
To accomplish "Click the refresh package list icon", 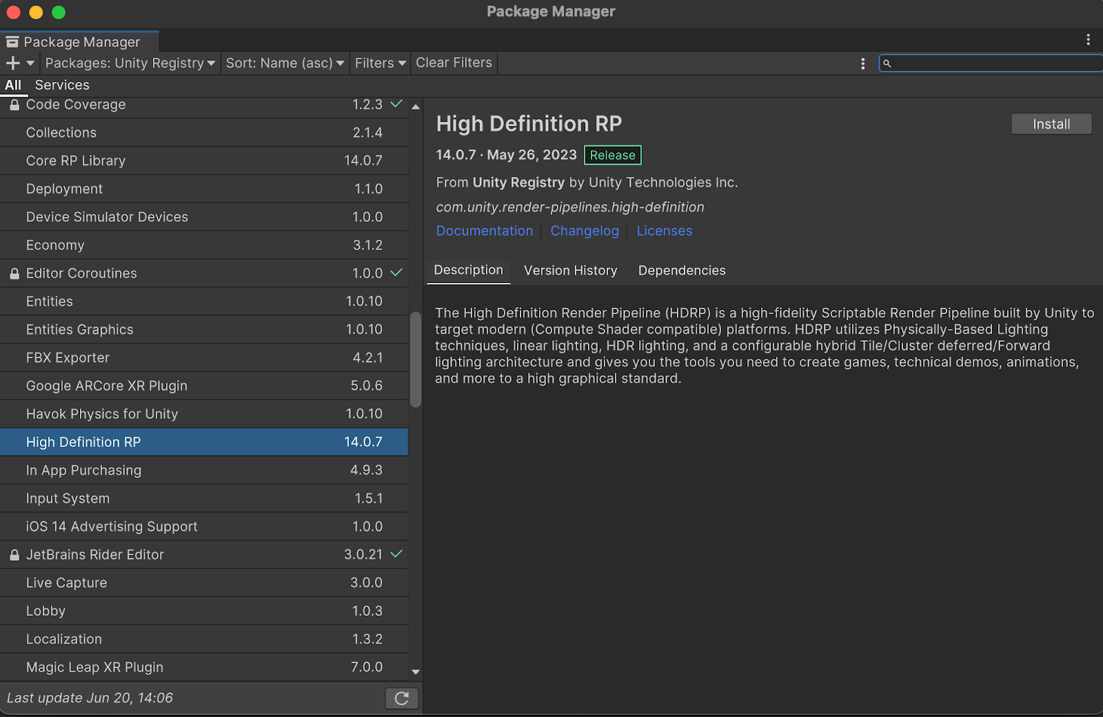I will [401, 698].
